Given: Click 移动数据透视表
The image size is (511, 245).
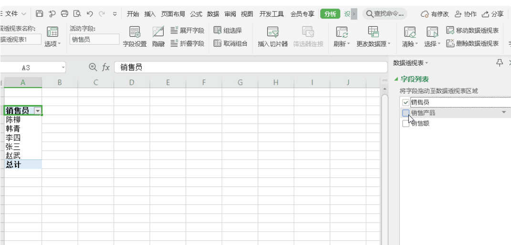Looking at the screenshot, I should [x=472, y=30].
